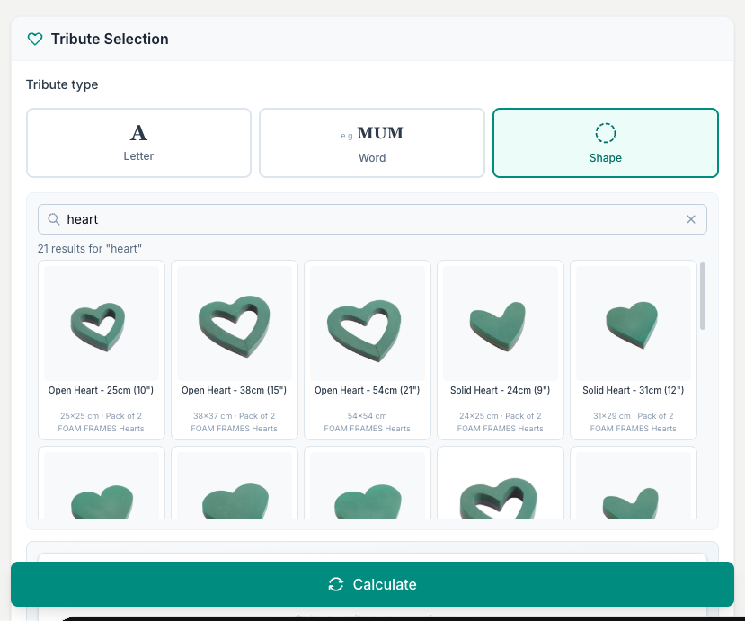This screenshot has height=621, width=745.
Task: Click the magnifier icon in search field
Action: point(54,219)
